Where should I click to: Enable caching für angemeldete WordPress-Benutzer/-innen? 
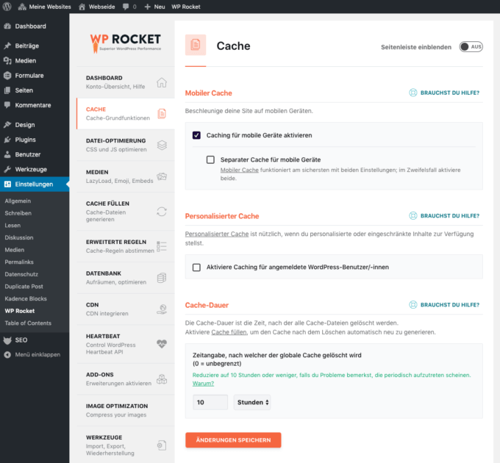click(196, 268)
